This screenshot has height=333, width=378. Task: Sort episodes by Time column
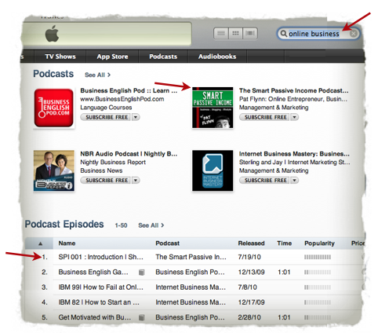click(285, 243)
